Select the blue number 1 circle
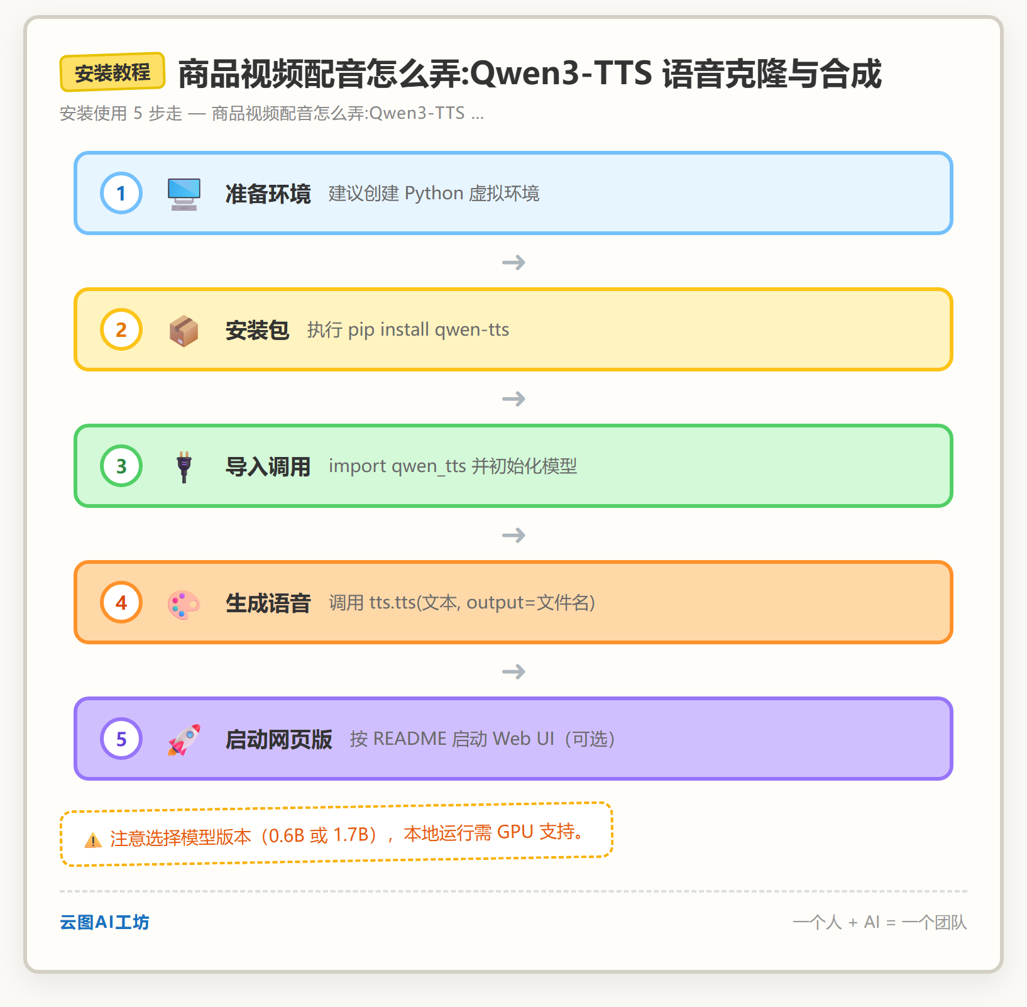The image size is (1027, 1007). click(121, 193)
